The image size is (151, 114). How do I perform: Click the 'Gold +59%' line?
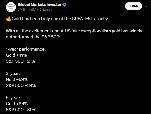[x=17, y=79]
